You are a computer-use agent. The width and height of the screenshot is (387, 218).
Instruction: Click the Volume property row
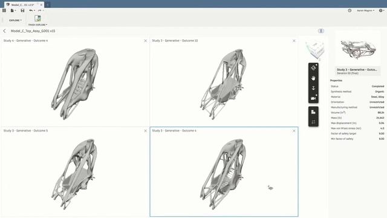(357, 113)
